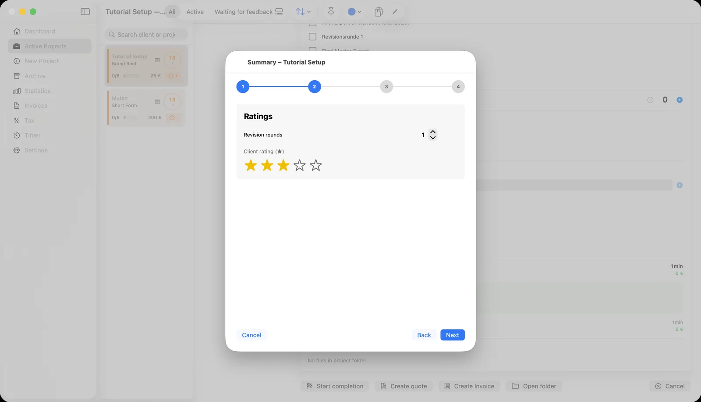This screenshot has width=701, height=402.
Task: Click the pin icon in toolbar
Action: click(x=331, y=12)
